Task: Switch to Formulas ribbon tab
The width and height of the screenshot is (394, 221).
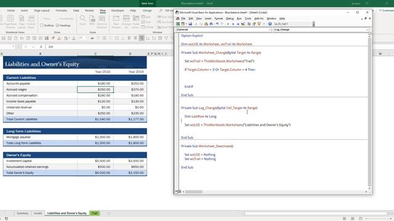Action: pyautogui.click(x=62, y=10)
